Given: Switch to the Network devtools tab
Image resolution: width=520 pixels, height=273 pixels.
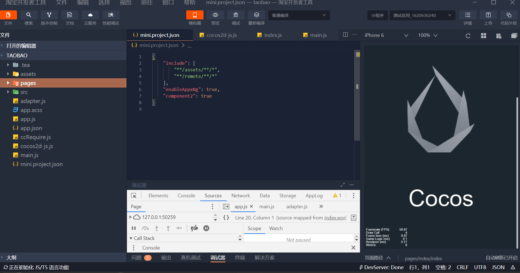Looking at the screenshot, I should coord(241,196).
